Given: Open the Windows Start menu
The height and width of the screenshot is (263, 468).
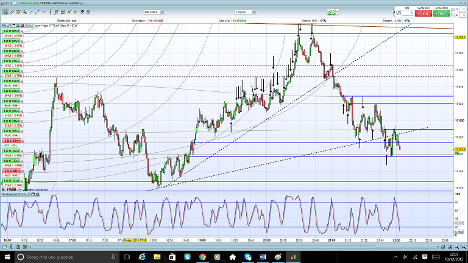Looking at the screenshot, I should pyautogui.click(x=7, y=257).
